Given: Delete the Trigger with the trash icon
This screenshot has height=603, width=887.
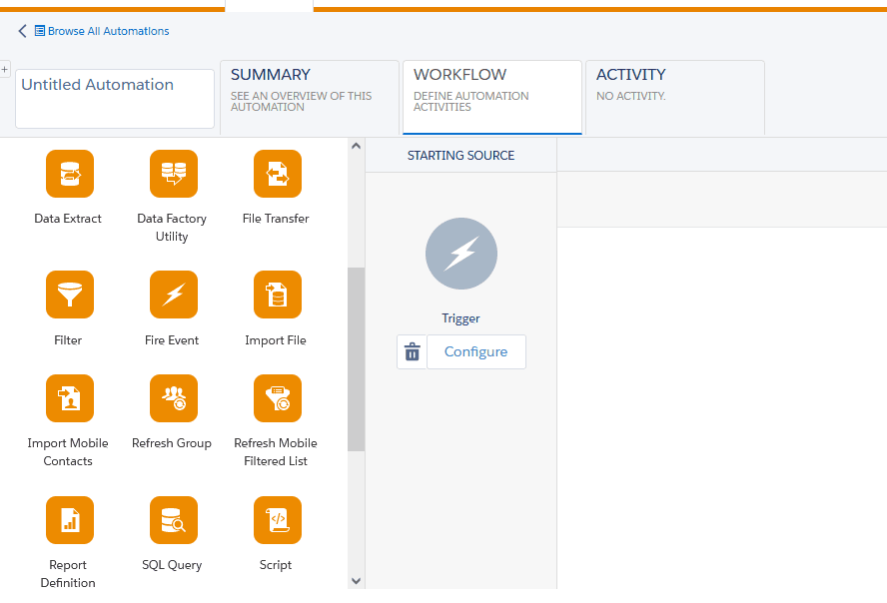Looking at the screenshot, I should 412,352.
